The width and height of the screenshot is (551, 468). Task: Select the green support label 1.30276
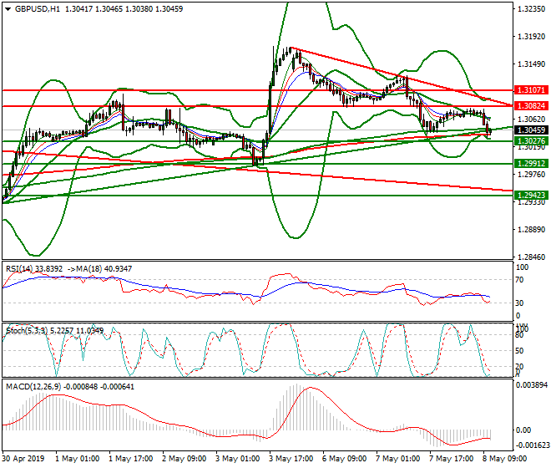pyautogui.click(x=531, y=141)
